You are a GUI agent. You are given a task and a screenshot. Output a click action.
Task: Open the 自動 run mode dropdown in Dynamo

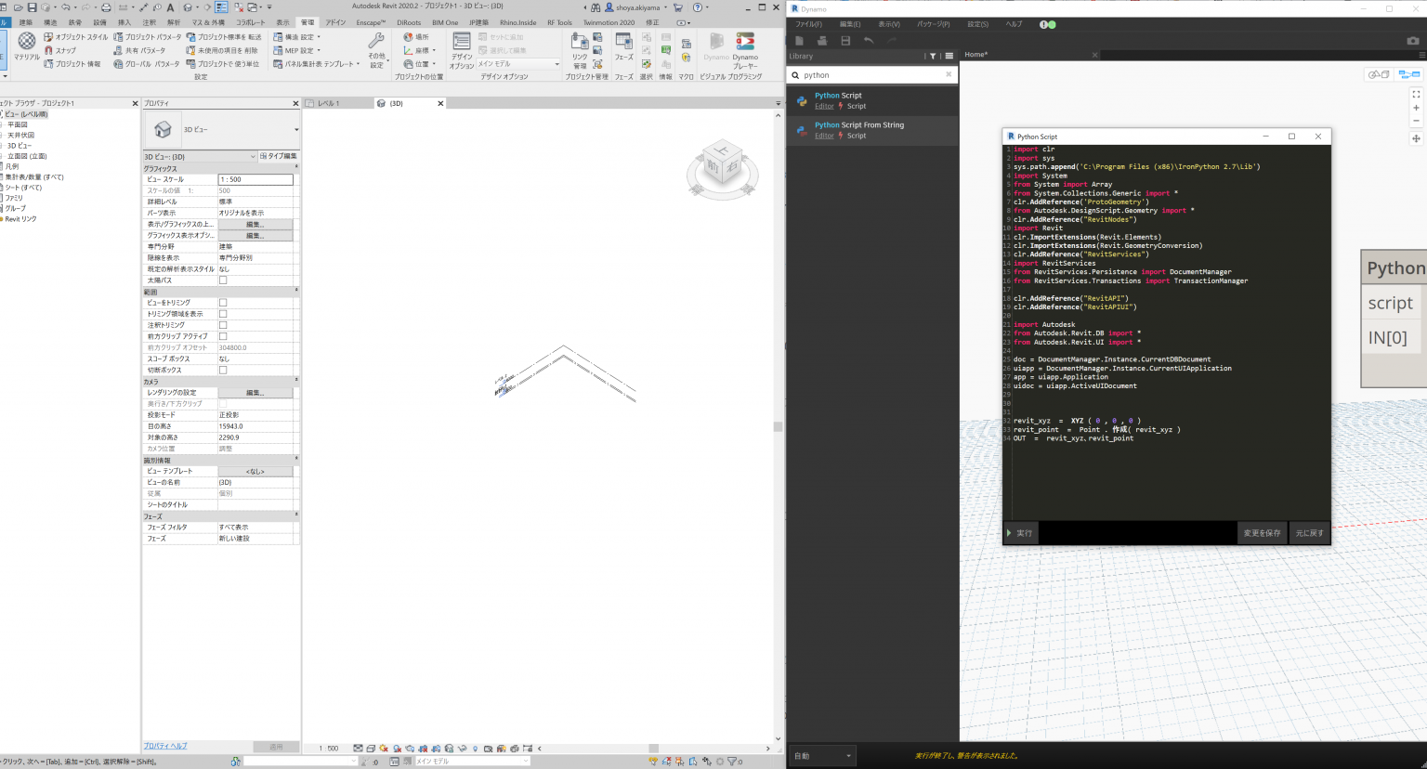point(821,756)
